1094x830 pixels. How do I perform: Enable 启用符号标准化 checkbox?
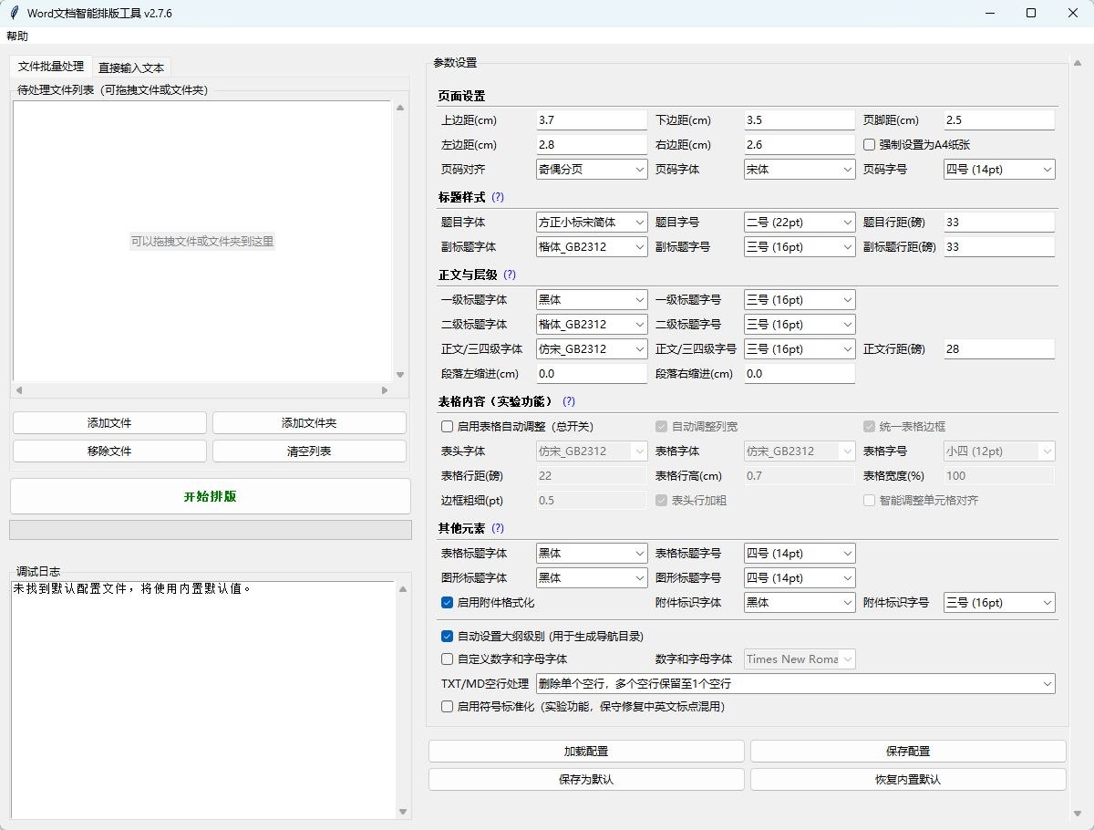583,706
